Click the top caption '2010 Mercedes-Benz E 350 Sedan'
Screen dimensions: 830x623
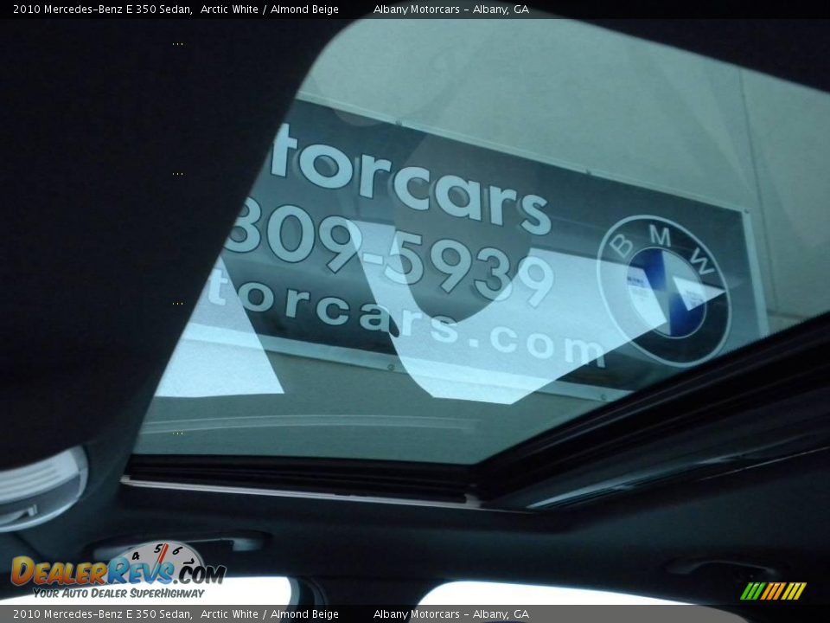[102, 10]
